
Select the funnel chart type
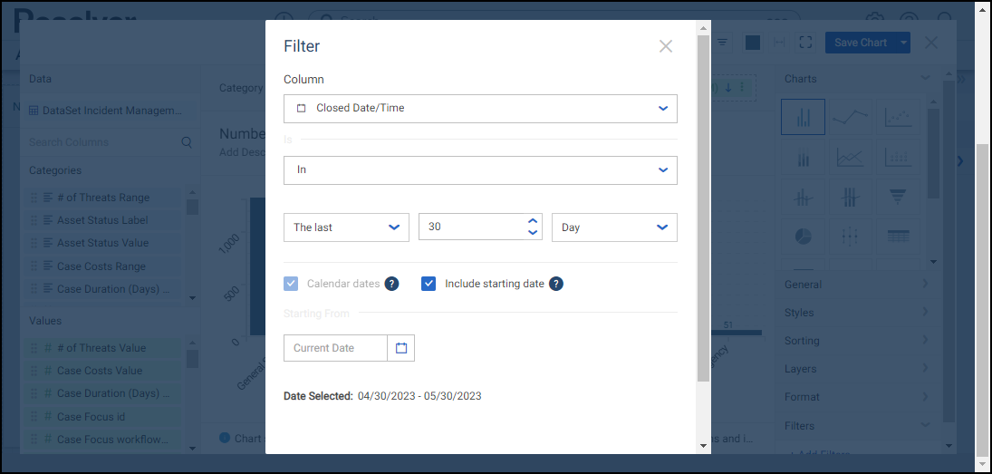(x=898, y=198)
